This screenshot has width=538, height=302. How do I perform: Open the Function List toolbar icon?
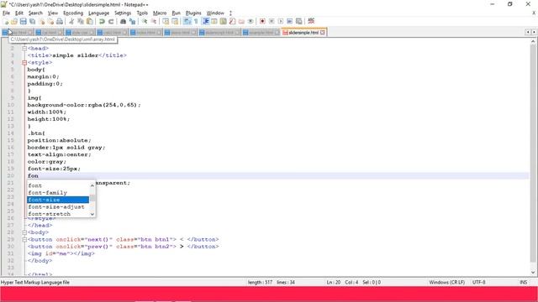click(232, 21)
